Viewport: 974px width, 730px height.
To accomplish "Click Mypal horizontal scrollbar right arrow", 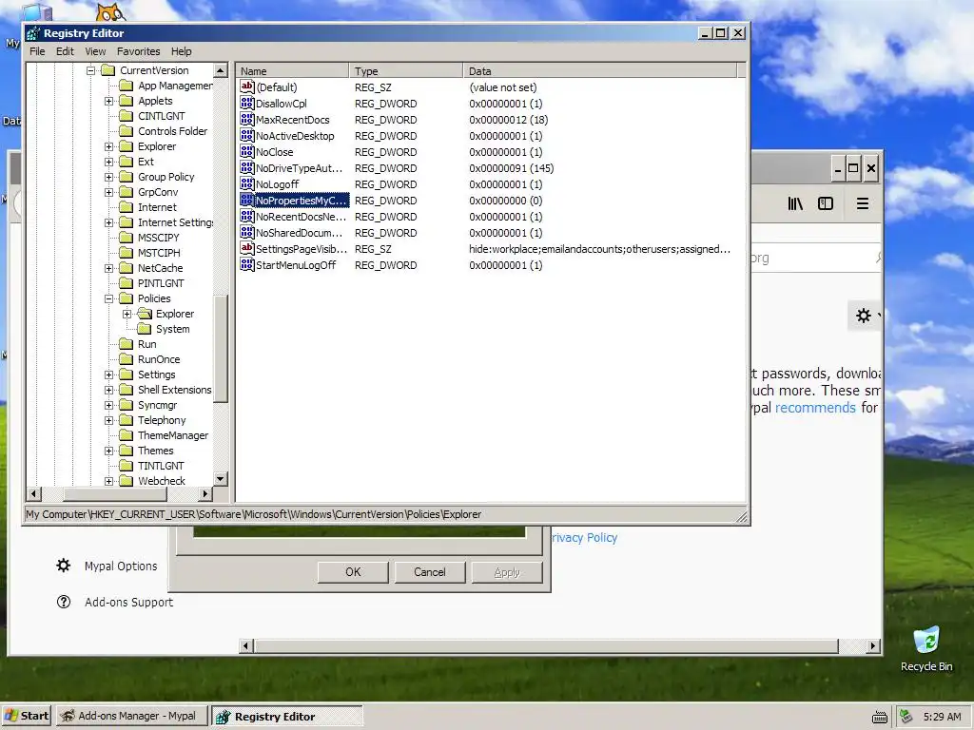I will (x=873, y=646).
